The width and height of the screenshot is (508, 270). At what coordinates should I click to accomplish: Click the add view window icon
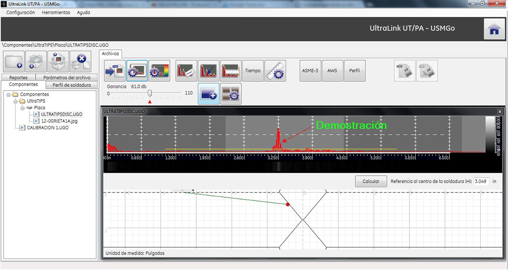pyautogui.click(x=208, y=93)
